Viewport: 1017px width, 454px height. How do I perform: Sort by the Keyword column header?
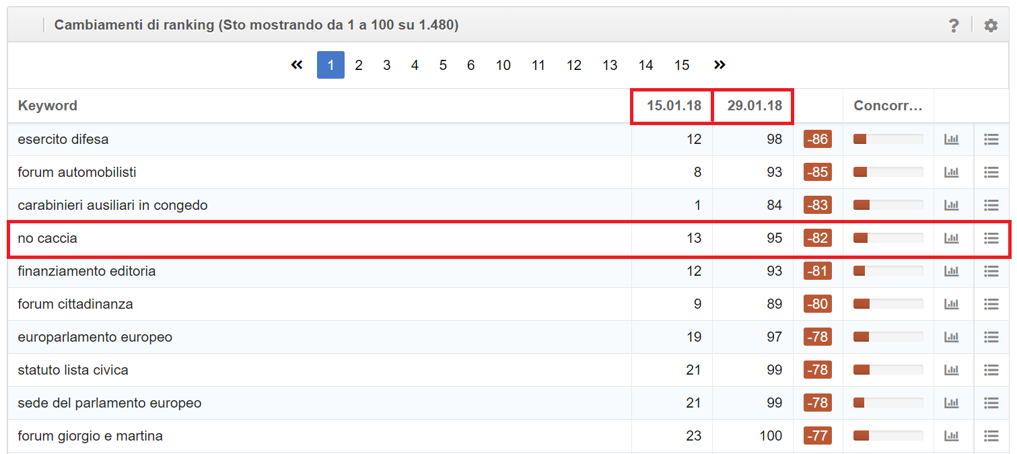[x=48, y=106]
